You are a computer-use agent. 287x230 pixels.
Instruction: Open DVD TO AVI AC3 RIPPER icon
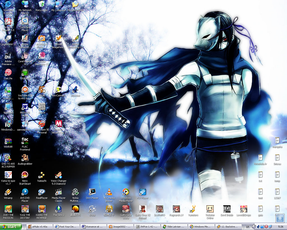point(8,158)
